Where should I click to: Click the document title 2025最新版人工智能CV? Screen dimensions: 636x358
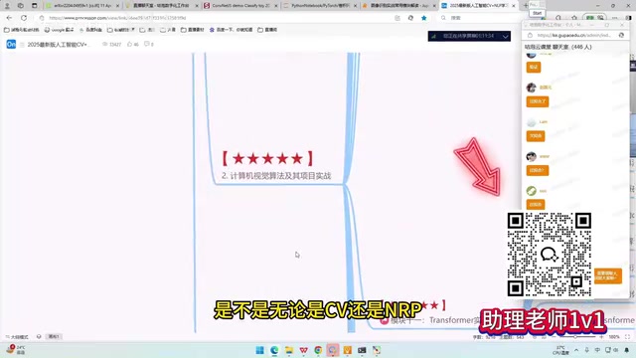pos(58,44)
